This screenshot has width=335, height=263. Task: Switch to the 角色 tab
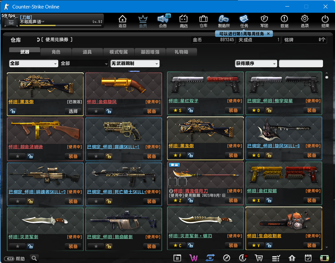[56, 52]
